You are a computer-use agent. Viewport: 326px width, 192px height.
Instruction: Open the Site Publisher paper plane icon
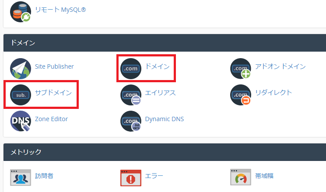[21, 69]
